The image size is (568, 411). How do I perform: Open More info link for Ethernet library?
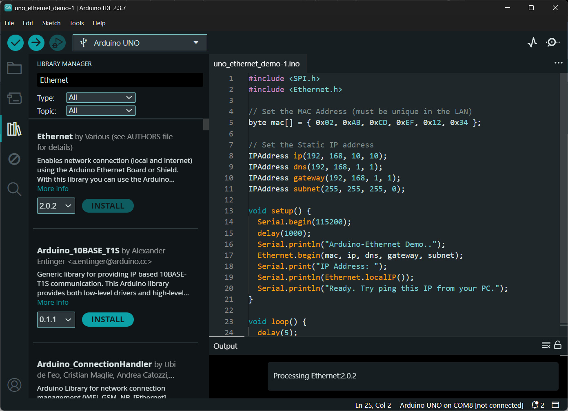coord(53,189)
